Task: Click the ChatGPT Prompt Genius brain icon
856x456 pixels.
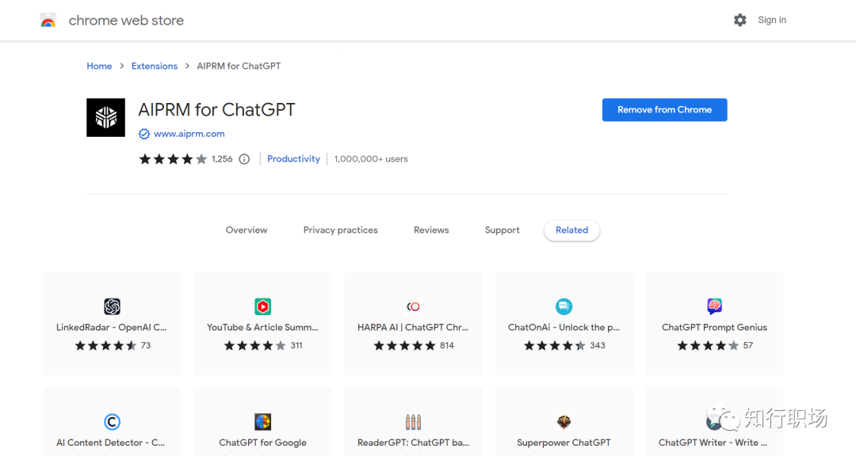Action: (715, 306)
